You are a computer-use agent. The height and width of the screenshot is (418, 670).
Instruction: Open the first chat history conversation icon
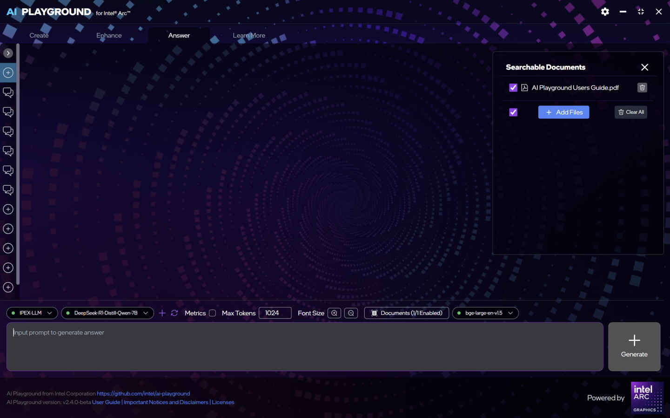click(x=8, y=92)
